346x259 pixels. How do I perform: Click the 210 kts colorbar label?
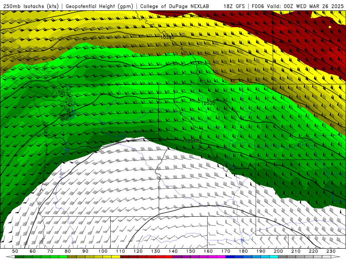point(296,251)
